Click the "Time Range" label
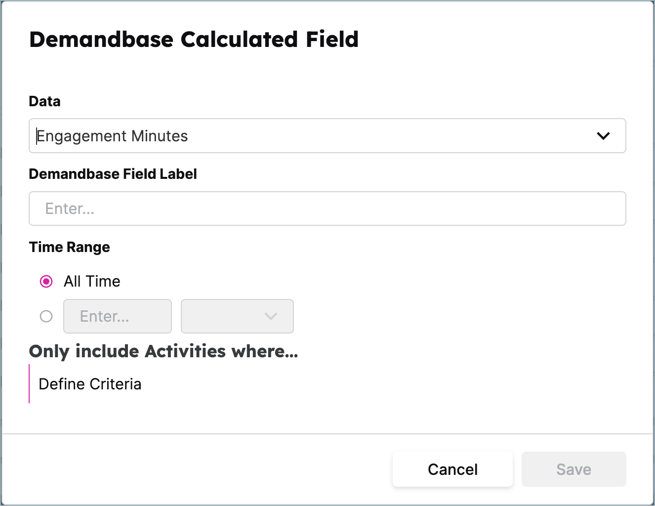Image resolution: width=655 pixels, height=506 pixels. (x=70, y=247)
